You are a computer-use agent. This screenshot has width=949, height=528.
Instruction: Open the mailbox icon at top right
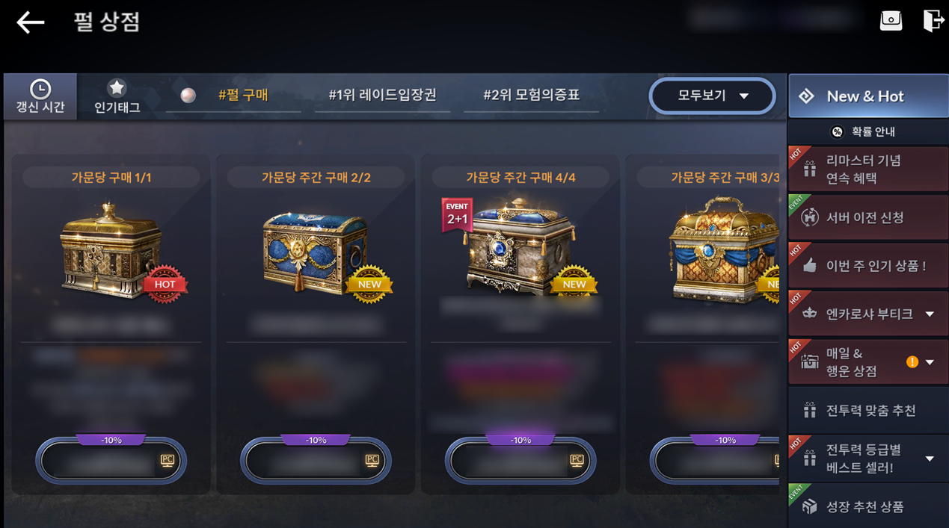(x=891, y=20)
